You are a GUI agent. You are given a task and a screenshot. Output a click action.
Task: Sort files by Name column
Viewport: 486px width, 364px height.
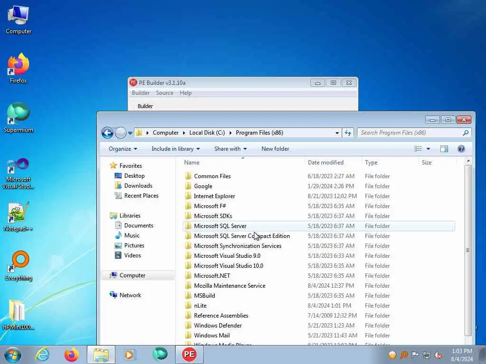coord(243,163)
